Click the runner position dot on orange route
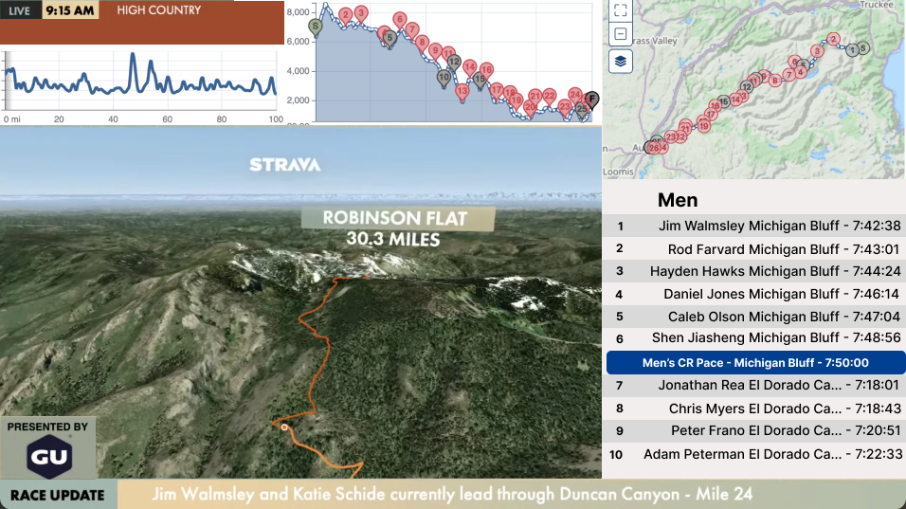This screenshot has width=906, height=509. click(x=284, y=427)
